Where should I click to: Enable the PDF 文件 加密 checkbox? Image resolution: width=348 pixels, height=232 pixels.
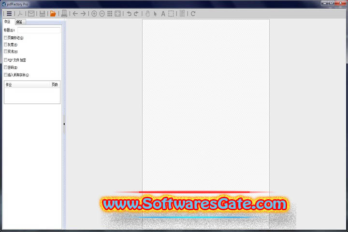pyautogui.click(x=5, y=60)
